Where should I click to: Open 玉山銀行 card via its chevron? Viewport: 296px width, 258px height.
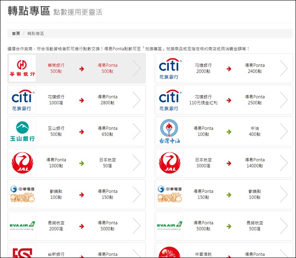[x=137, y=131]
